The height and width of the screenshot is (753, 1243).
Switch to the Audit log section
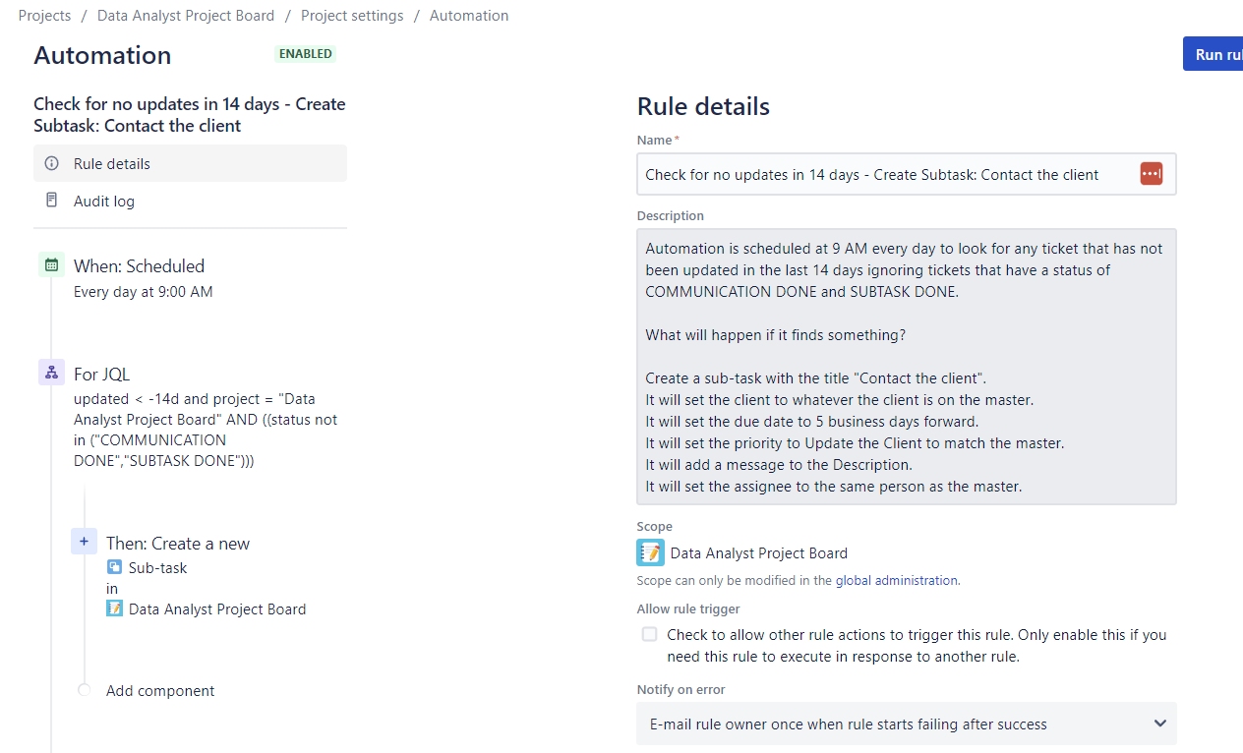pos(104,201)
